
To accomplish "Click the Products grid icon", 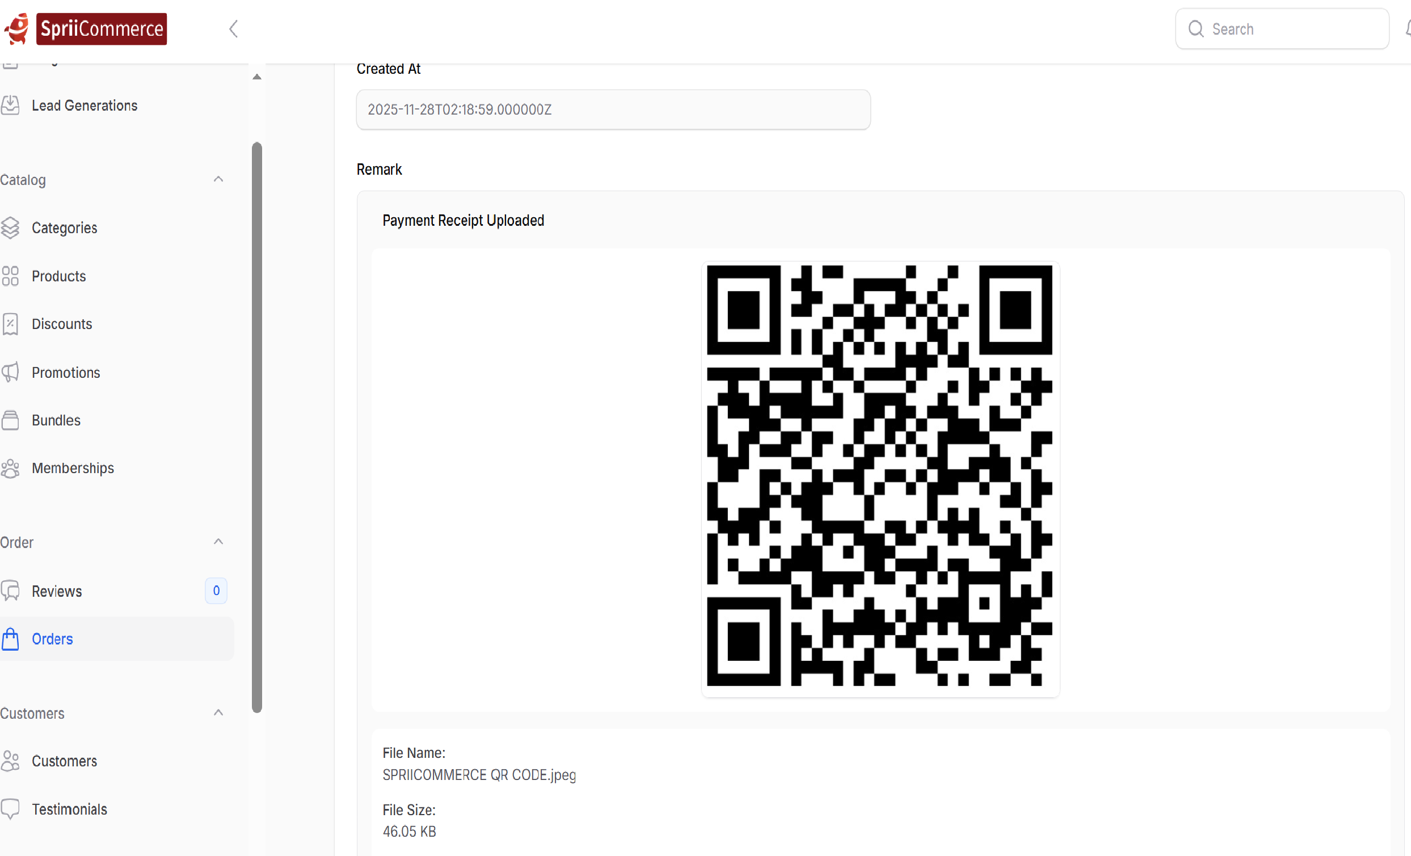I will 10,276.
